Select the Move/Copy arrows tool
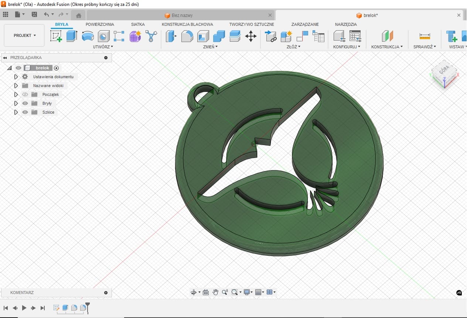467x318 pixels. (251, 36)
